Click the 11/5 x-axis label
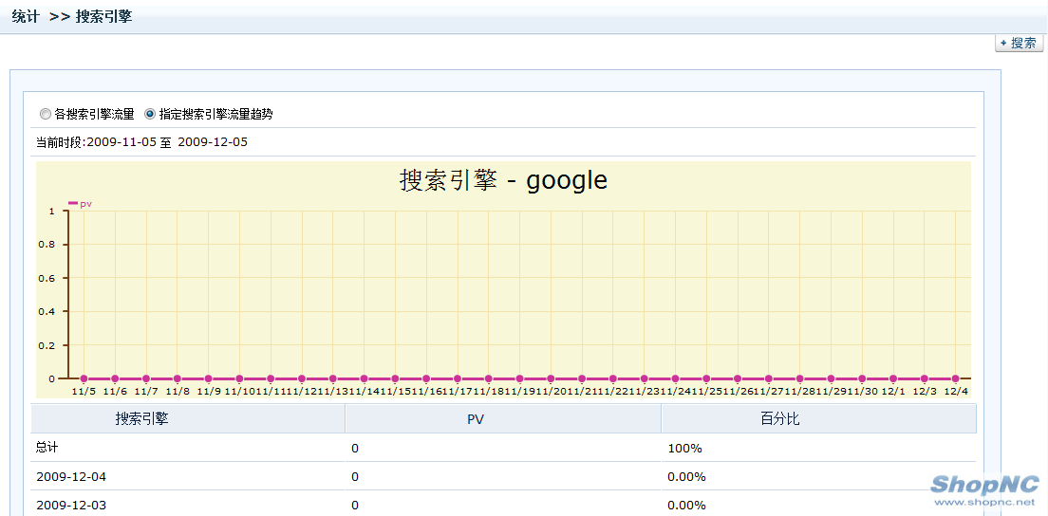The height and width of the screenshot is (516, 1048). point(84,392)
